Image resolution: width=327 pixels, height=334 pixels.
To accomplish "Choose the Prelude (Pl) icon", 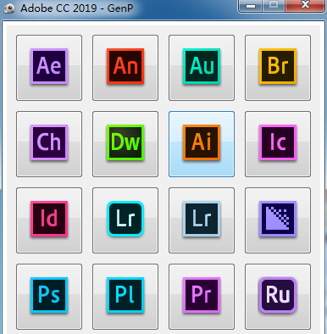I will [x=125, y=297].
